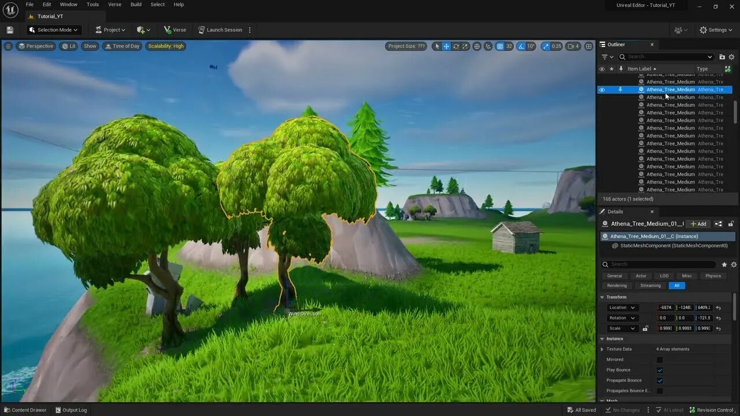Open the Location type dropdown
The height and width of the screenshot is (416, 740).
[622, 307]
